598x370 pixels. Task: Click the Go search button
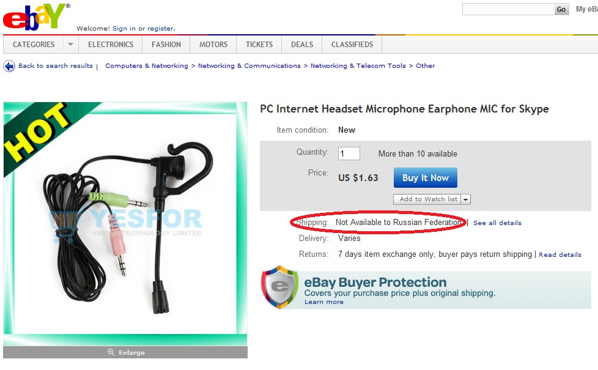click(x=561, y=9)
